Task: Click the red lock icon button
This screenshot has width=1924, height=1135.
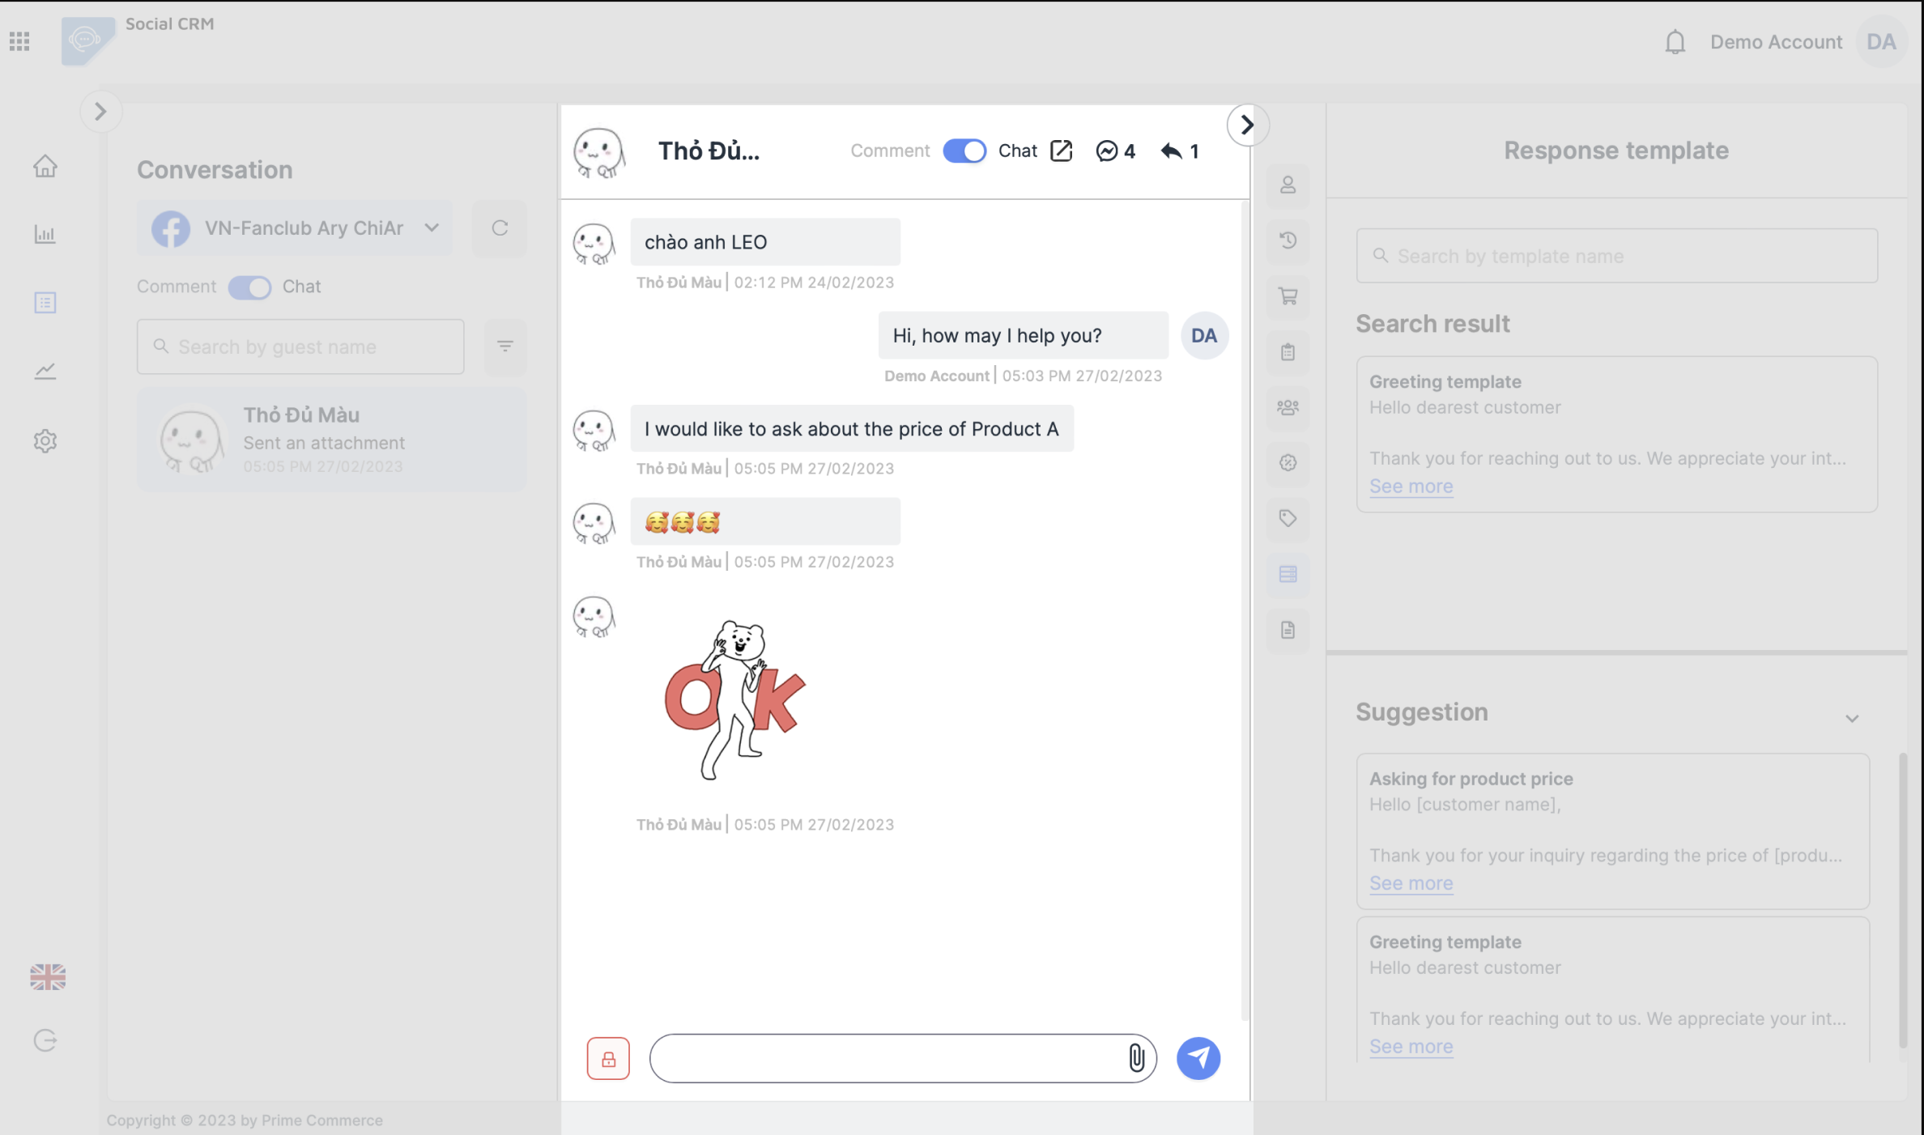Action: 608,1059
